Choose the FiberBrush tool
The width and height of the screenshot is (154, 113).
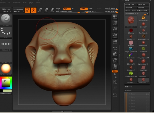143,50
